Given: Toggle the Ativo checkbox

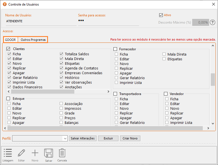Looking at the screenshot, I should [x=161, y=15].
